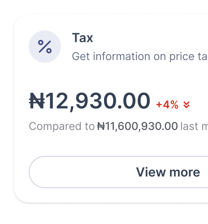Select the Naira symbol before 12,930.00
Viewport: 208px width, 224px height.
click(x=37, y=101)
